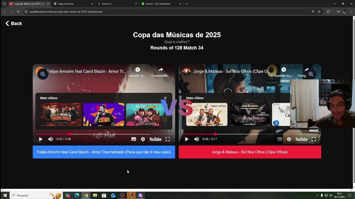Click Compartilhar on Felipe Amorim video
355x199 pixels.
161,72
